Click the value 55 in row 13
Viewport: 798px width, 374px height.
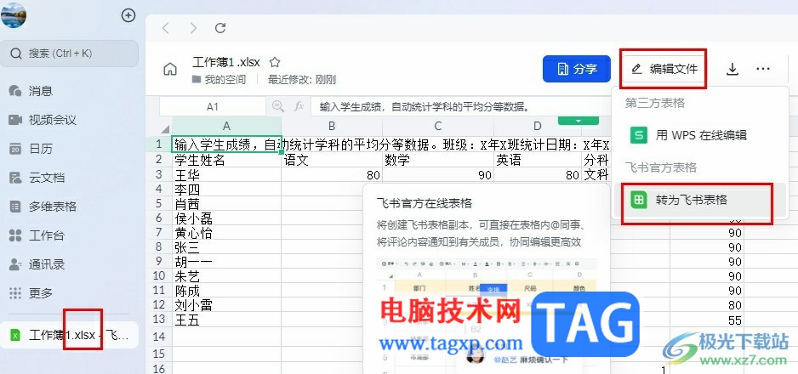coord(707,320)
